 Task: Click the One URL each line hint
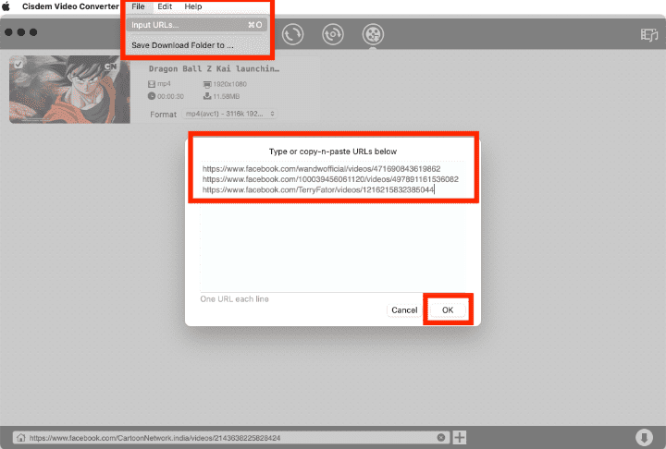coord(234,299)
